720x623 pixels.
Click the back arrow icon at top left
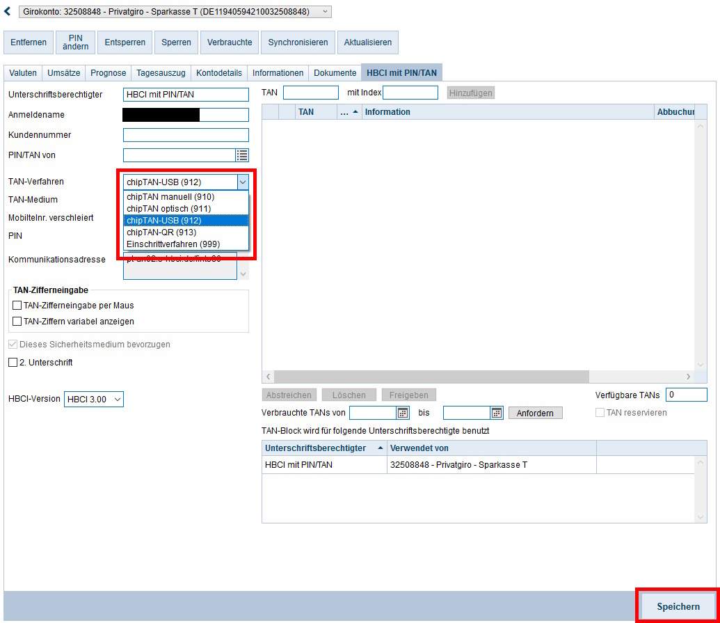click(8, 12)
